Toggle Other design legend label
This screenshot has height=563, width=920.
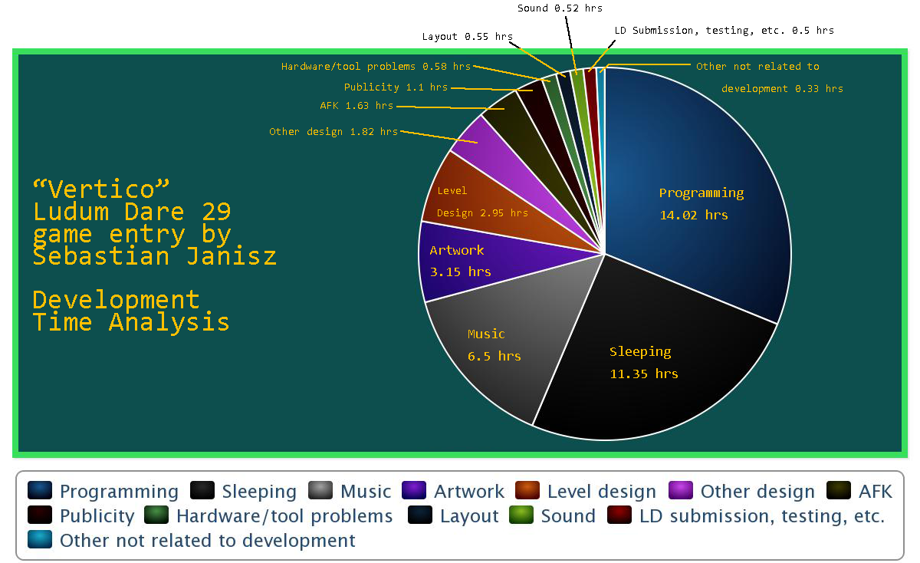pyautogui.click(x=757, y=492)
